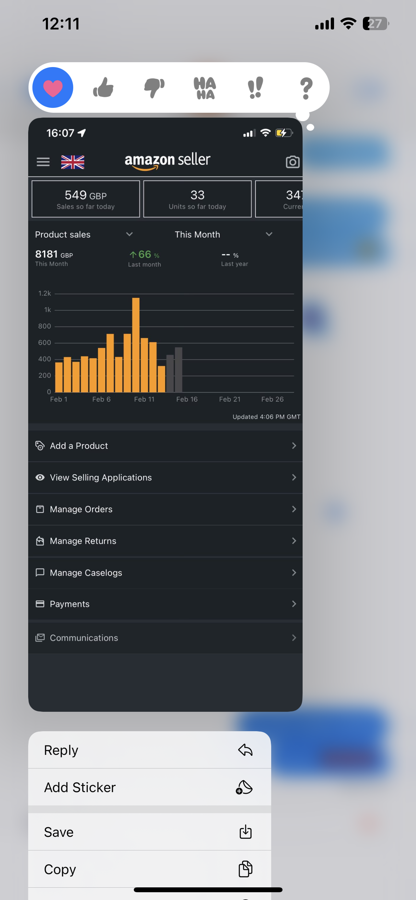Viewport: 416px width, 900px height.
Task: Select Add Sticker from the context menu
Action: click(149, 787)
